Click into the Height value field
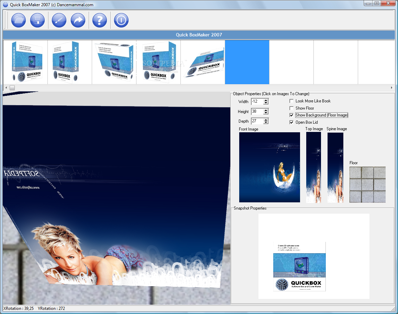This screenshot has width=398, height=314. coord(257,111)
